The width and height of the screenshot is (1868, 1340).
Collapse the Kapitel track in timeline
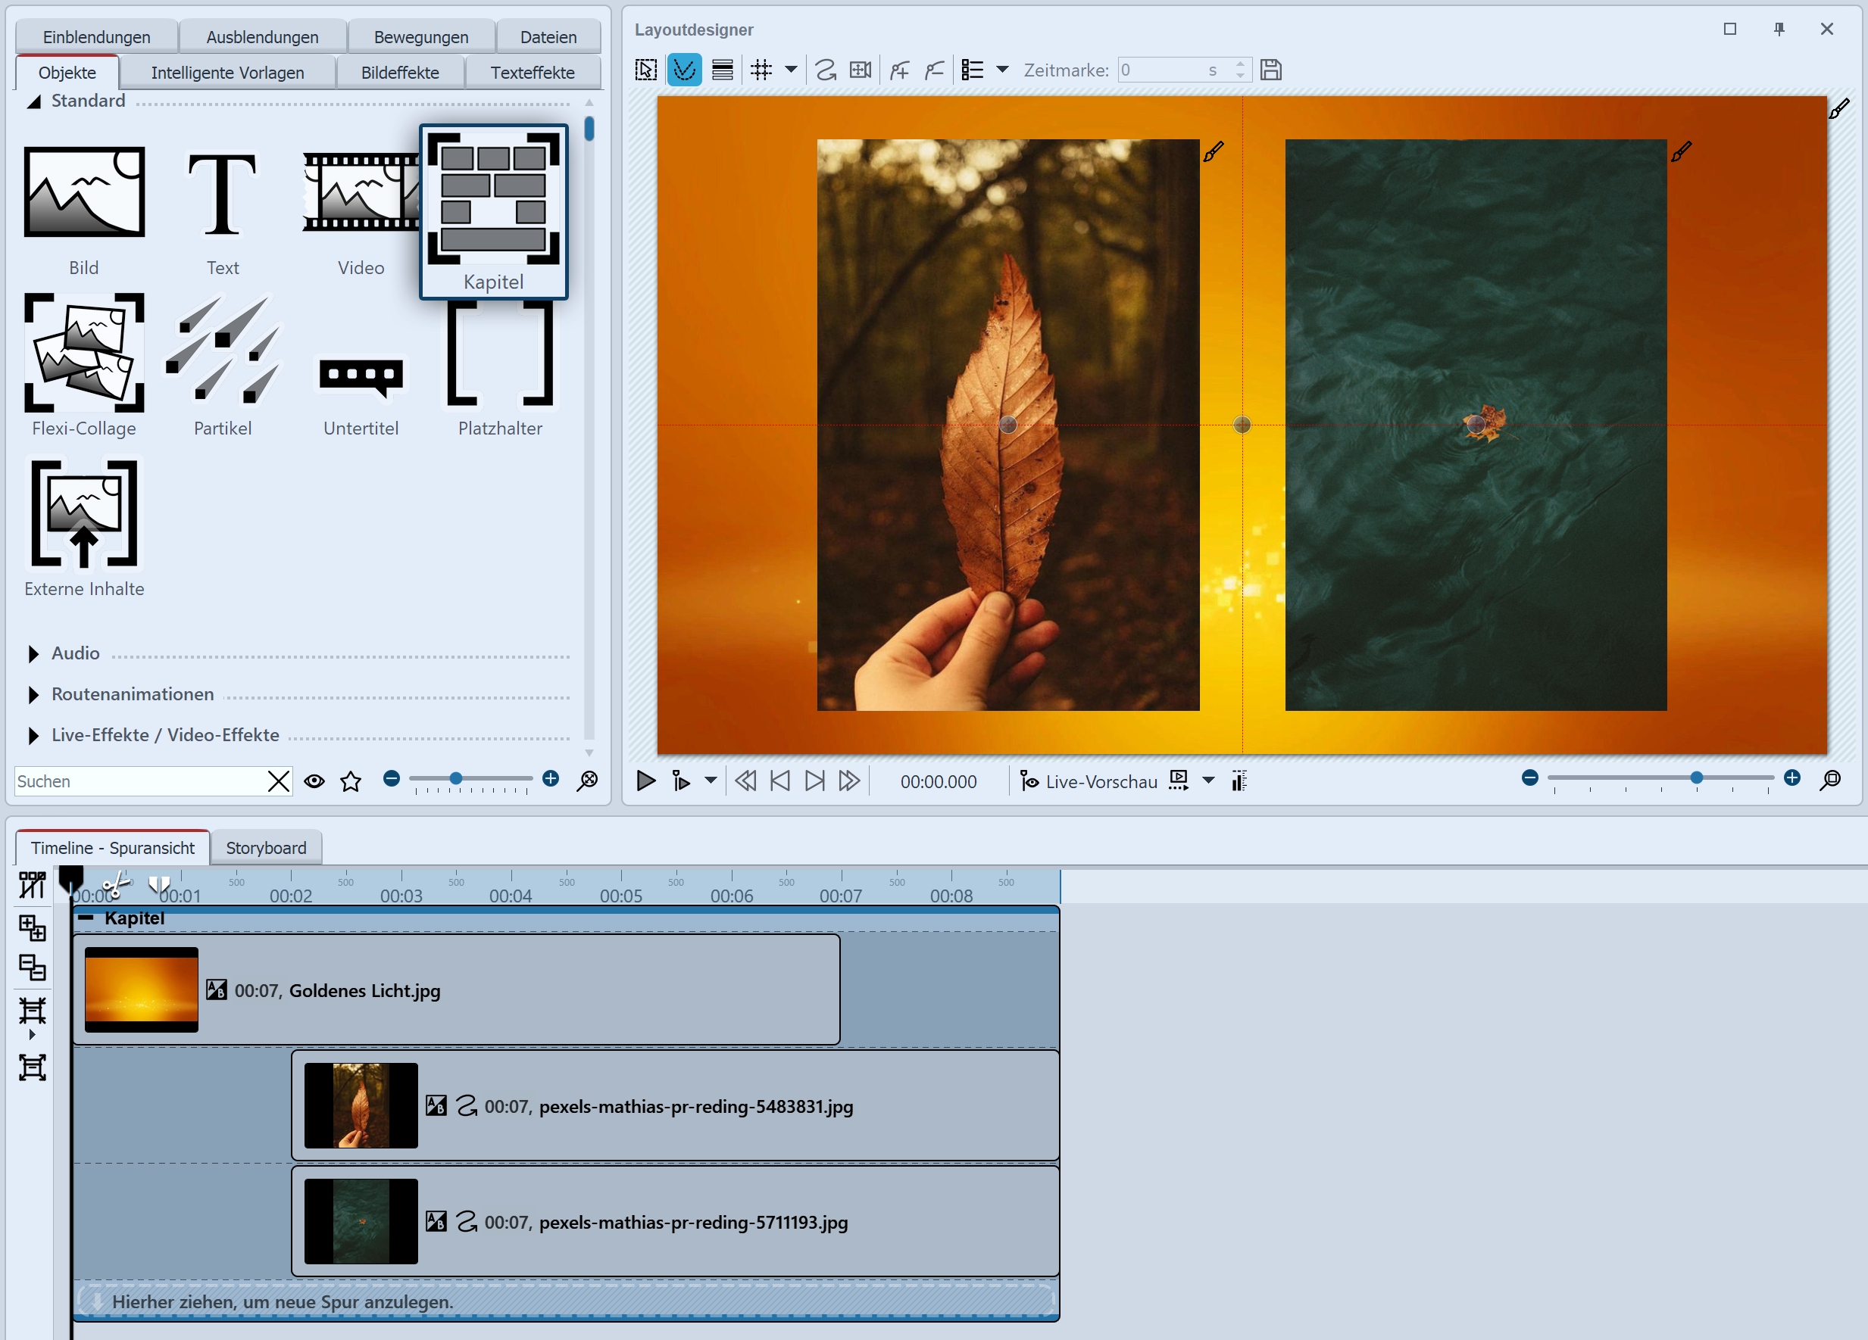86,917
